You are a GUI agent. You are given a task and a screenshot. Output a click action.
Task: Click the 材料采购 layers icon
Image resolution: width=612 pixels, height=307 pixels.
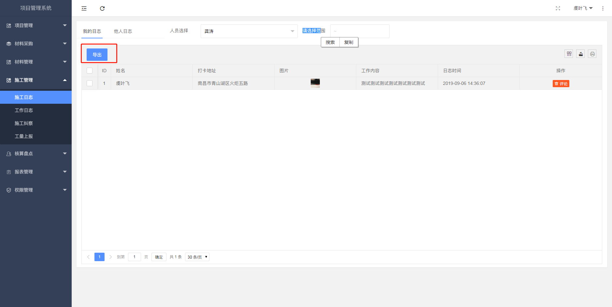coord(9,44)
